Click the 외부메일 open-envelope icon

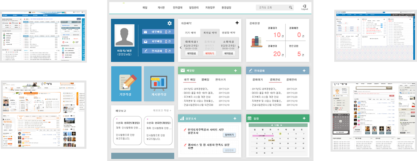point(146,41)
